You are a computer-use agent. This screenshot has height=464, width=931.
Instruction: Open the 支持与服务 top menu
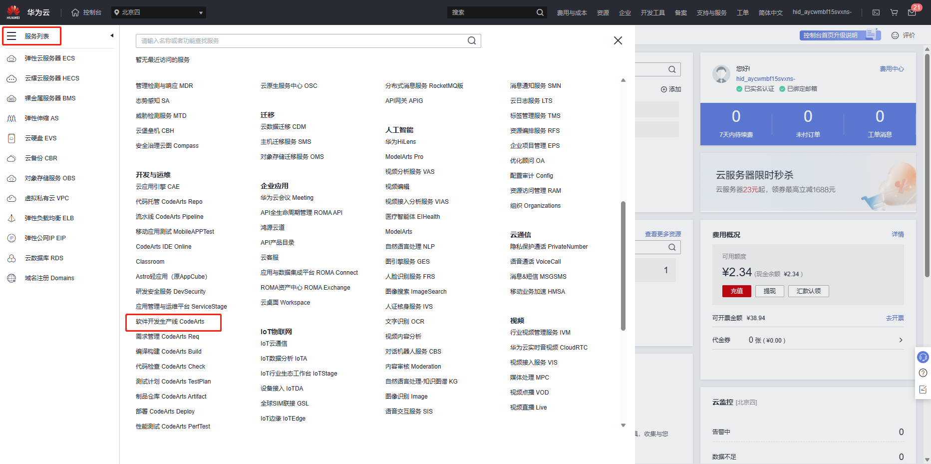coord(712,12)
